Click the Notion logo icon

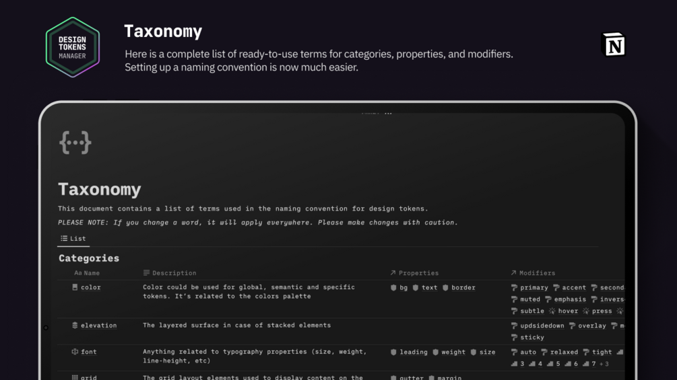(614, 44)
